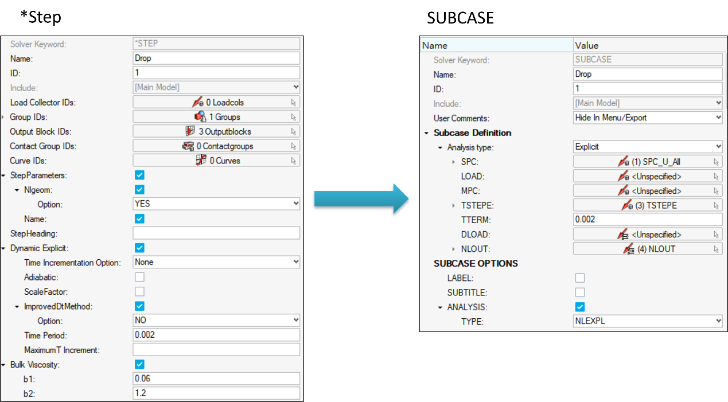Click the Time Period input field
Viewport: 728px width, 402px height.
tap(216, 335)
